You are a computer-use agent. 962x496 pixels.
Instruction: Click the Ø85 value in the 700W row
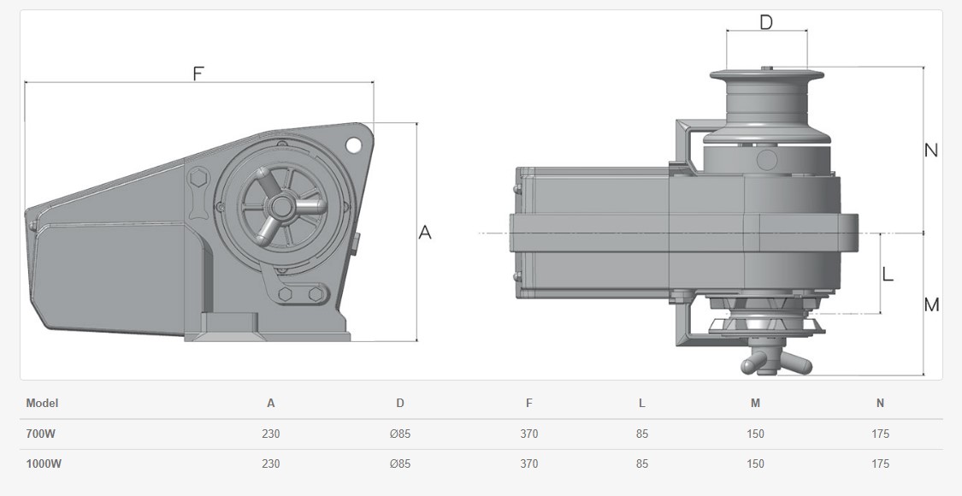(400, 434)
